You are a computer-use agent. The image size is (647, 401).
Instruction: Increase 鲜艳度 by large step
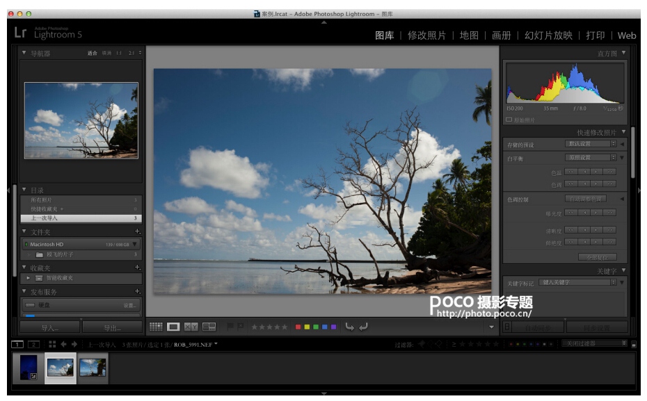(609, 242)
